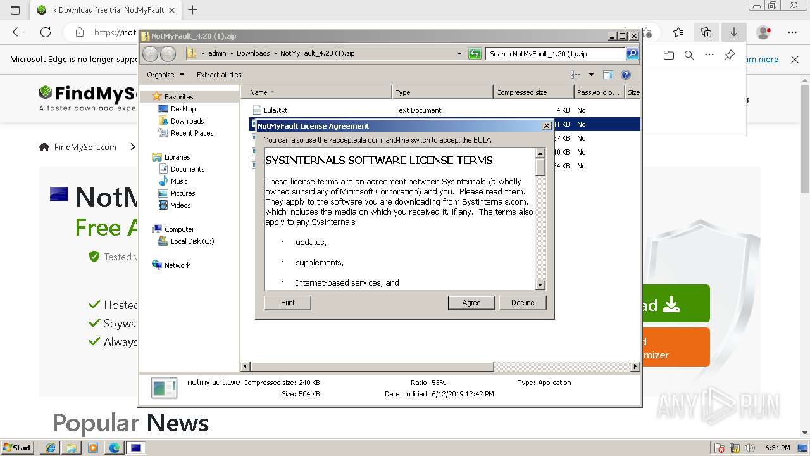Click the 6:34 PM taskbar clock

coord(777,448)
